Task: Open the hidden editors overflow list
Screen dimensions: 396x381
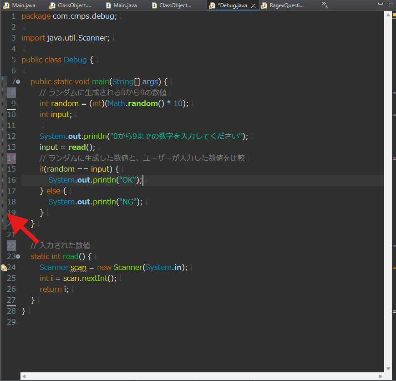Action: pyautogui.click(x=325, y=5)
